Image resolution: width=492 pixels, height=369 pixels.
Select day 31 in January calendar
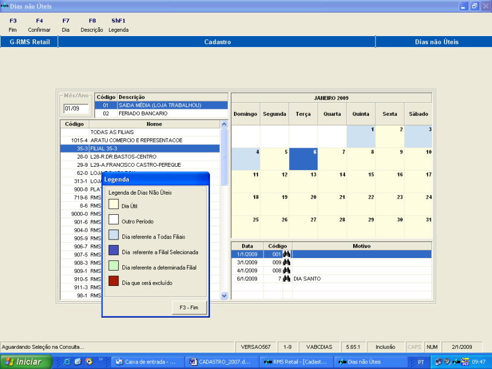418,227
